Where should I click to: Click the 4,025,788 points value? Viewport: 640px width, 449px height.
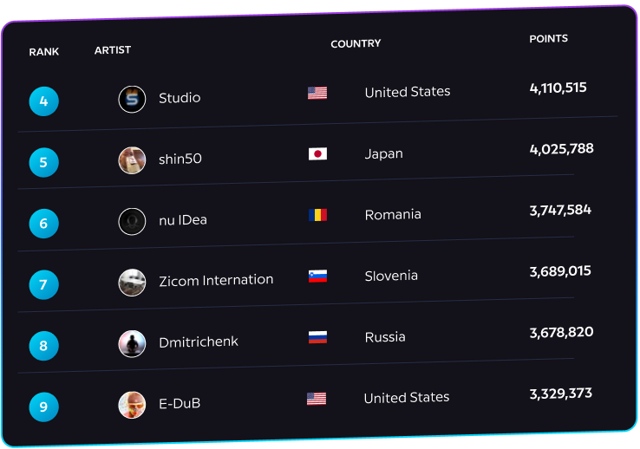tap(561, 149)
